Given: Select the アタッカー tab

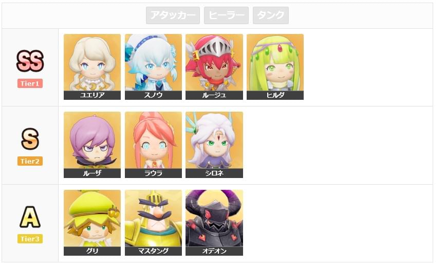Looking at the screenshot, I should [173, 15].
